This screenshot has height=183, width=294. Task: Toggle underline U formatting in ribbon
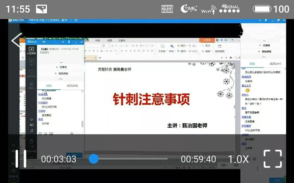click(x=94, y=51)
